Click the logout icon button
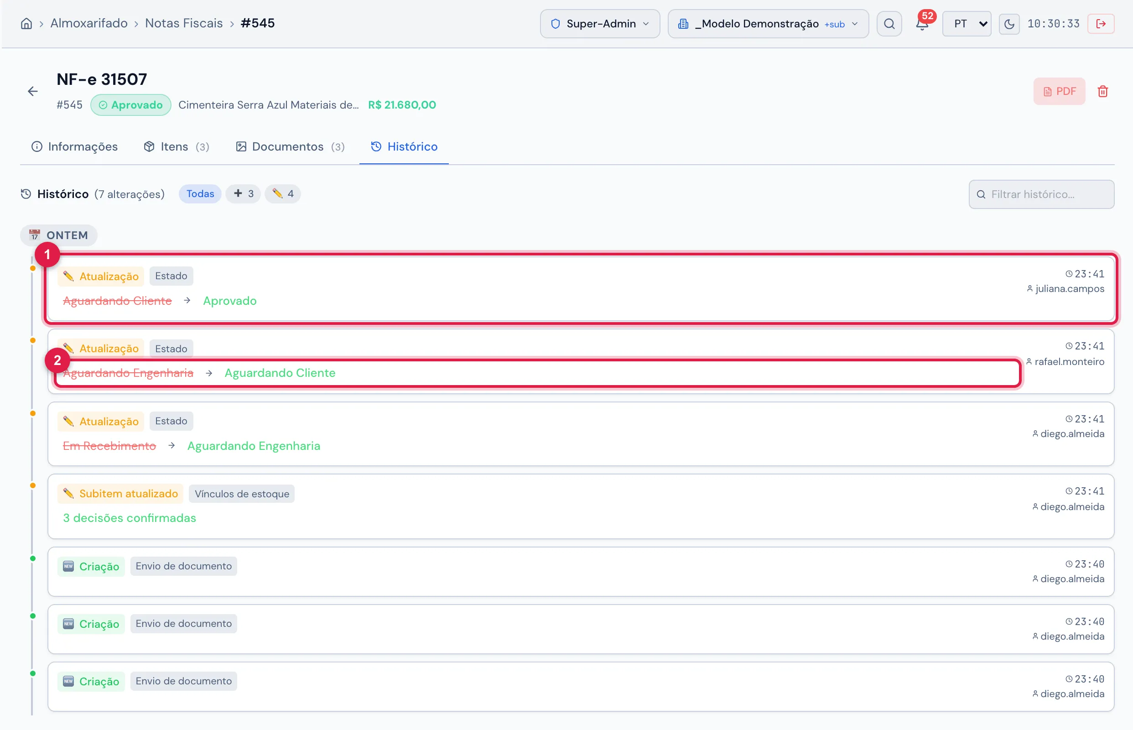The height and width of the screenshot is (730, 1133). coord(1101,24)
